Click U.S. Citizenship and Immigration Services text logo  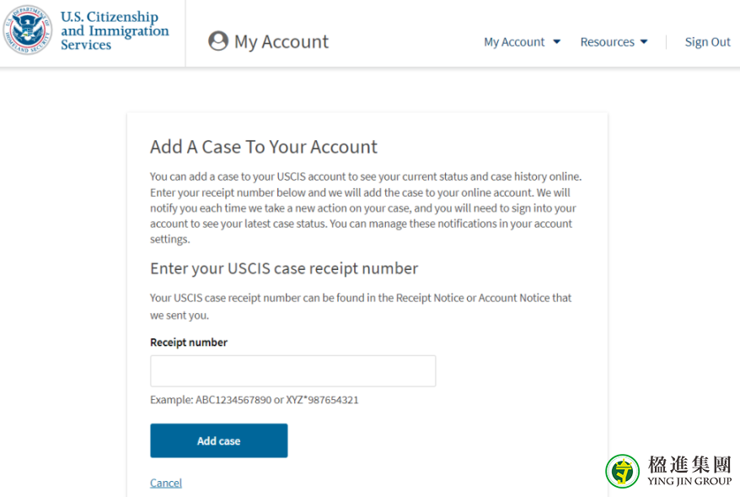[x=115, y=30]
